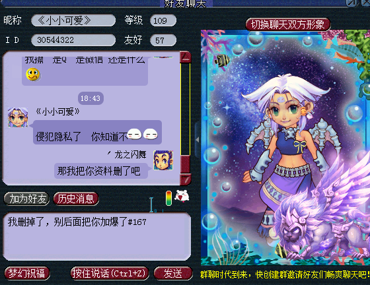Click the red-green color gradient bar

(x=168, y=198)
